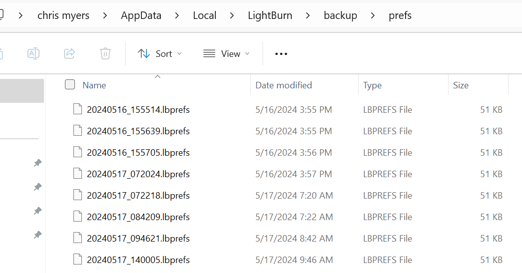The width and height of the screenshot is (522, 273).
Task: Toggle the select-all checkbox beside Name
Action: pyautogui.click(x=70, y=84)
